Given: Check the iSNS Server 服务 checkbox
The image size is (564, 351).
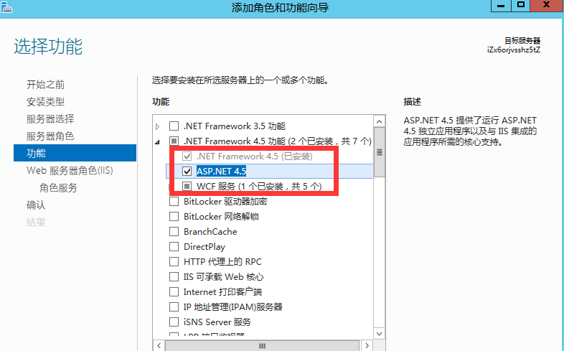Looking at the screenshot, I should click(174, 322).
